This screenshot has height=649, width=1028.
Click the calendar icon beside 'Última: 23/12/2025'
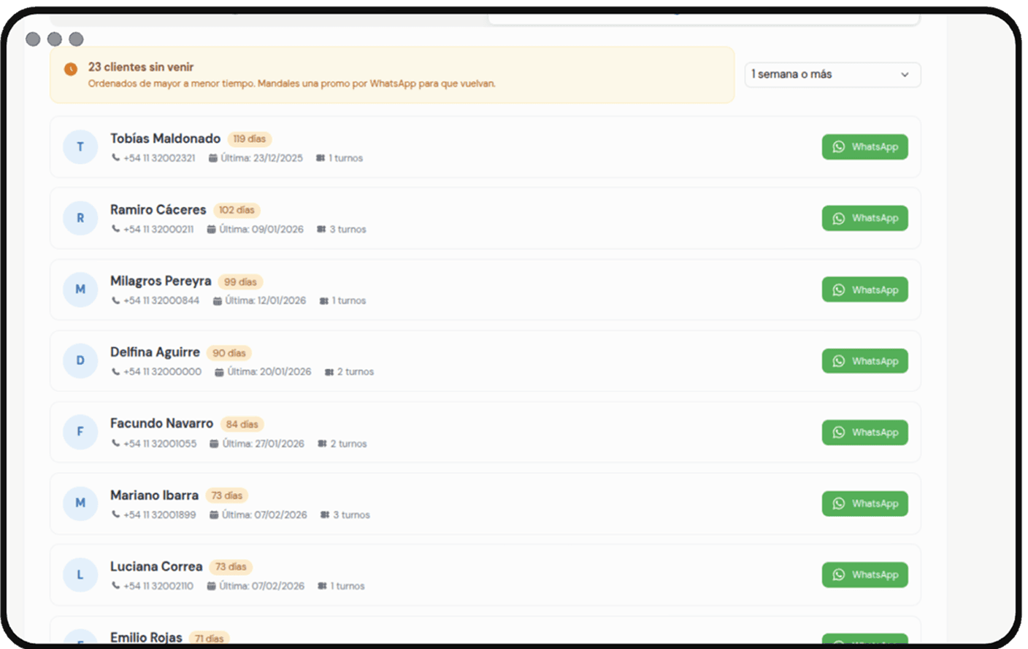[213, 158]
